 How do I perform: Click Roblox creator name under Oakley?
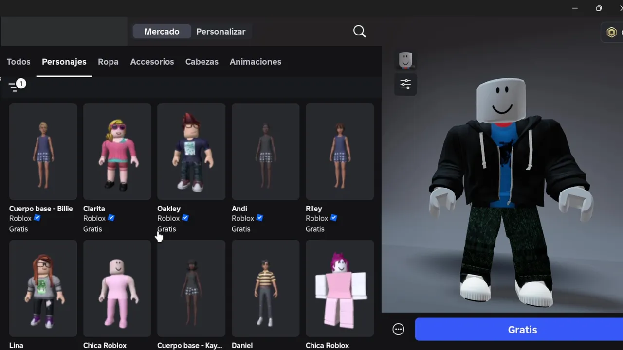[168, 218]
